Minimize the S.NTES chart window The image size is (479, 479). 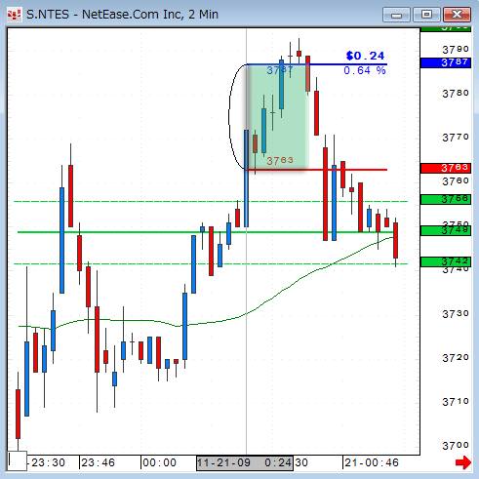[x=396, y=15]
